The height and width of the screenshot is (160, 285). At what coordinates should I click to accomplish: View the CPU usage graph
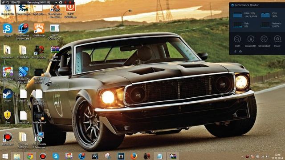pyautogui.click(x=265, y=15)
